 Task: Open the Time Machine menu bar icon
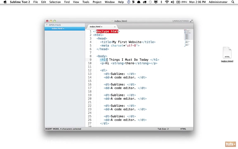pyautogui.click(x=150, y=2)
